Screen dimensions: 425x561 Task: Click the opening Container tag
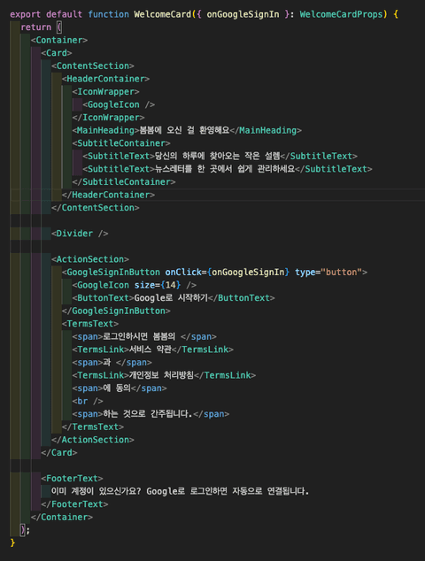(59, 40)
